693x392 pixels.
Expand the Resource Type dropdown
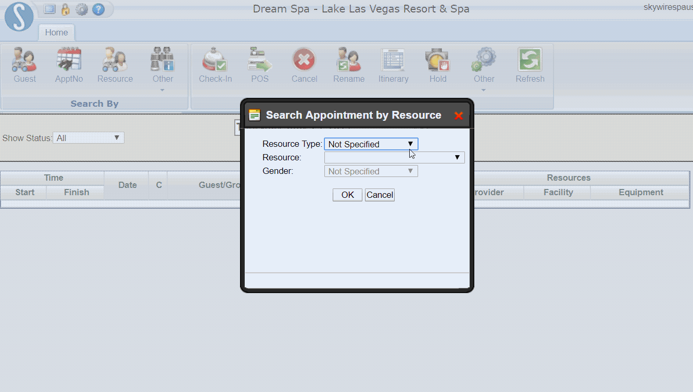(371, 144)
